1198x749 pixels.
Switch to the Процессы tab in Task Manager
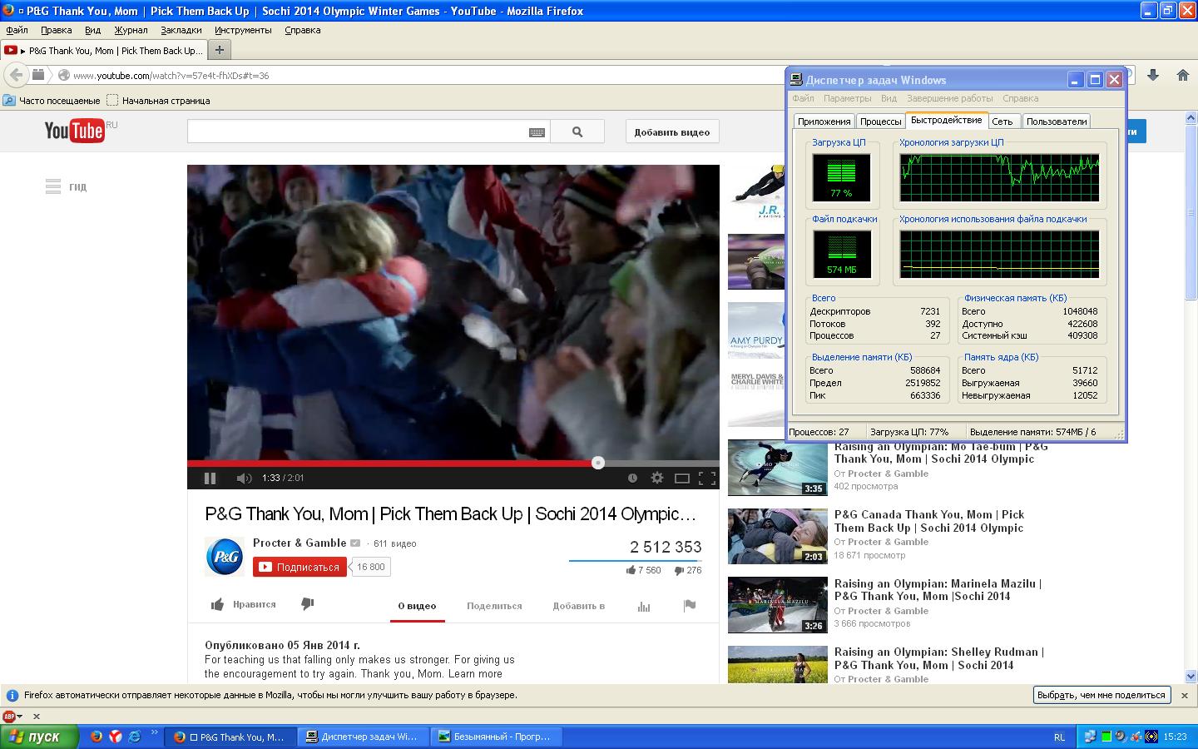(x=880, y=122)
